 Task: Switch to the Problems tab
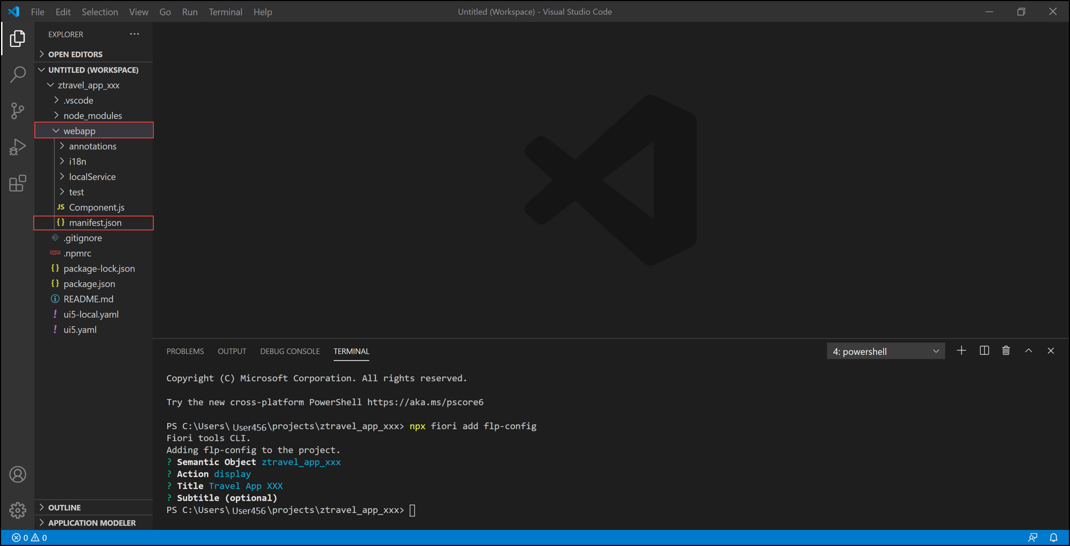click(185, 351)
